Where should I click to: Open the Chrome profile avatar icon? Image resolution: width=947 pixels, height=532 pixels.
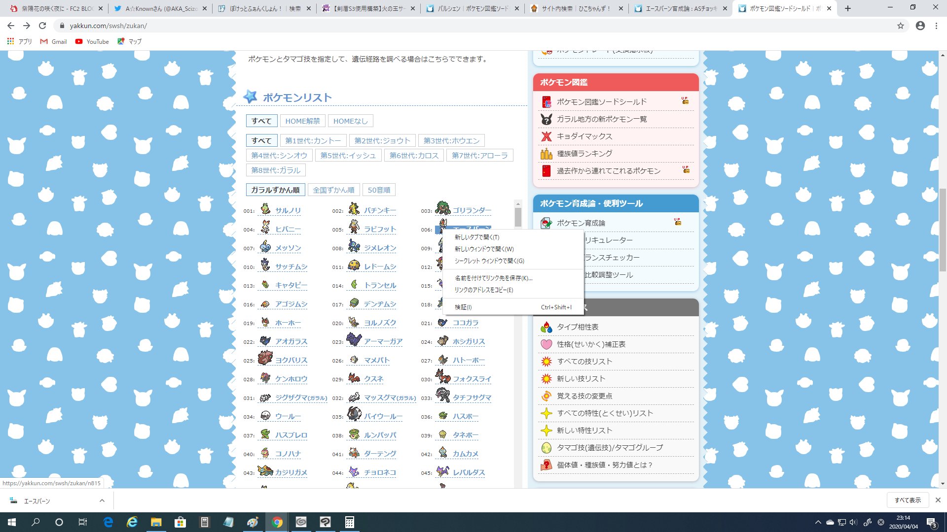pyautogui.click(x=920, y=26)
